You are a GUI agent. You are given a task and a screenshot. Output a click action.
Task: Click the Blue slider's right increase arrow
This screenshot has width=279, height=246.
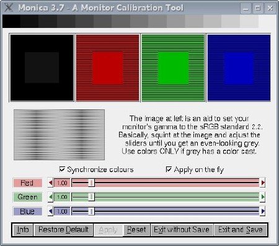262,211
